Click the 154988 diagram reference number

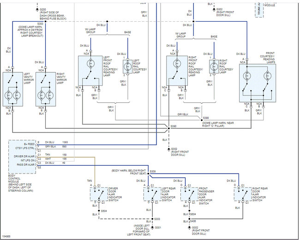6,237
